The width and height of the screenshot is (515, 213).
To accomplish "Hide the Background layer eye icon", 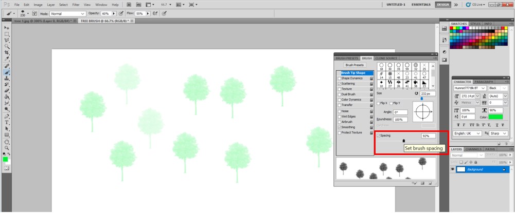I will pos(453,169).
